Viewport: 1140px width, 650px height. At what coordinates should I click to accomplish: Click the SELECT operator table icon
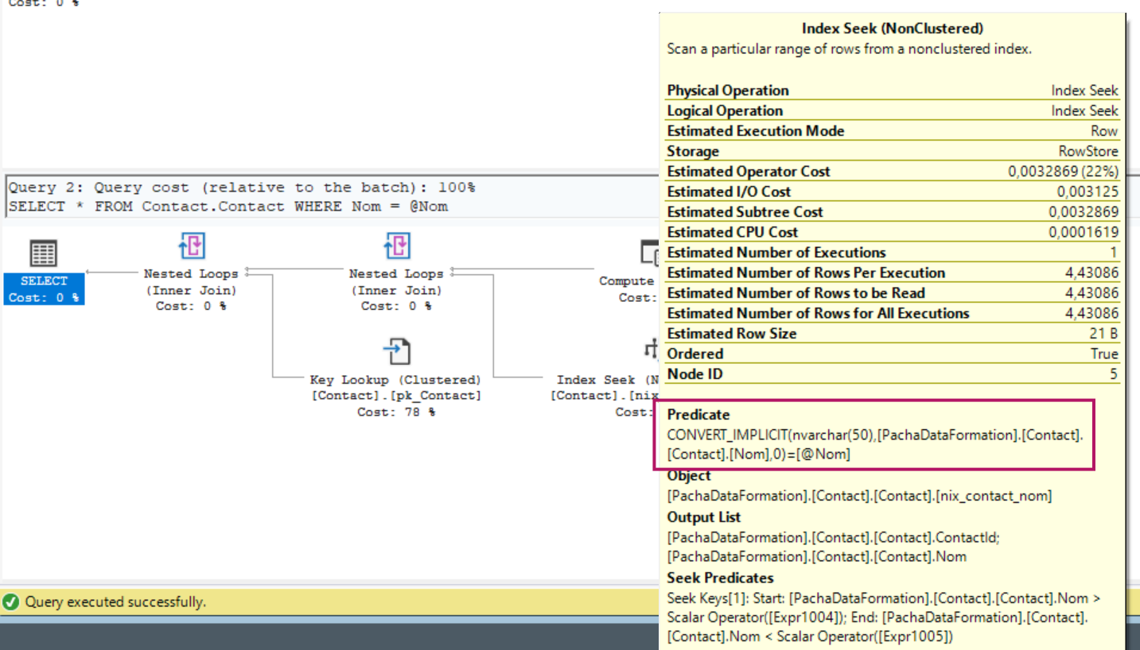click(x=44, y=253)
